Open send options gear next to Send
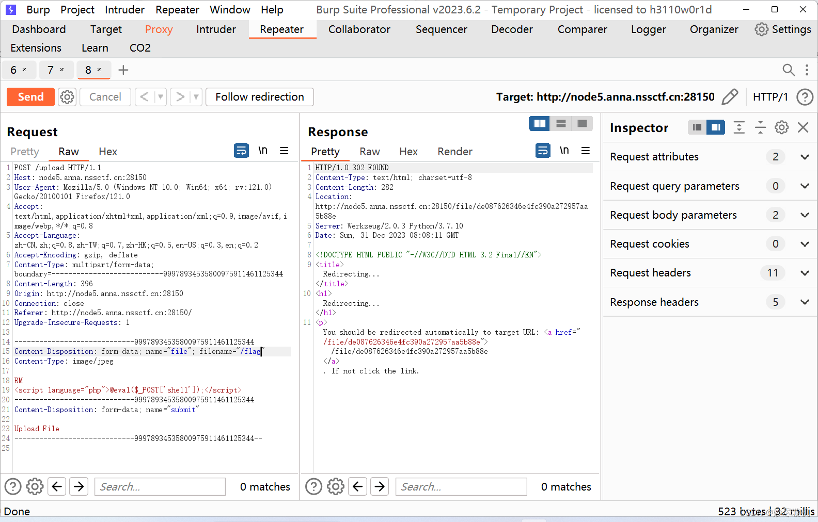 [67, 97]
